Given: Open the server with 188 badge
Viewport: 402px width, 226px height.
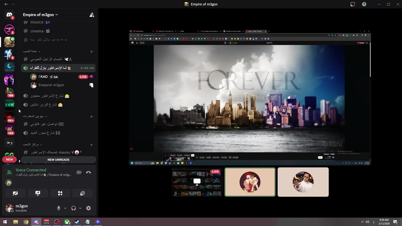Looking at the screenshot, I should tap(9, 92).
